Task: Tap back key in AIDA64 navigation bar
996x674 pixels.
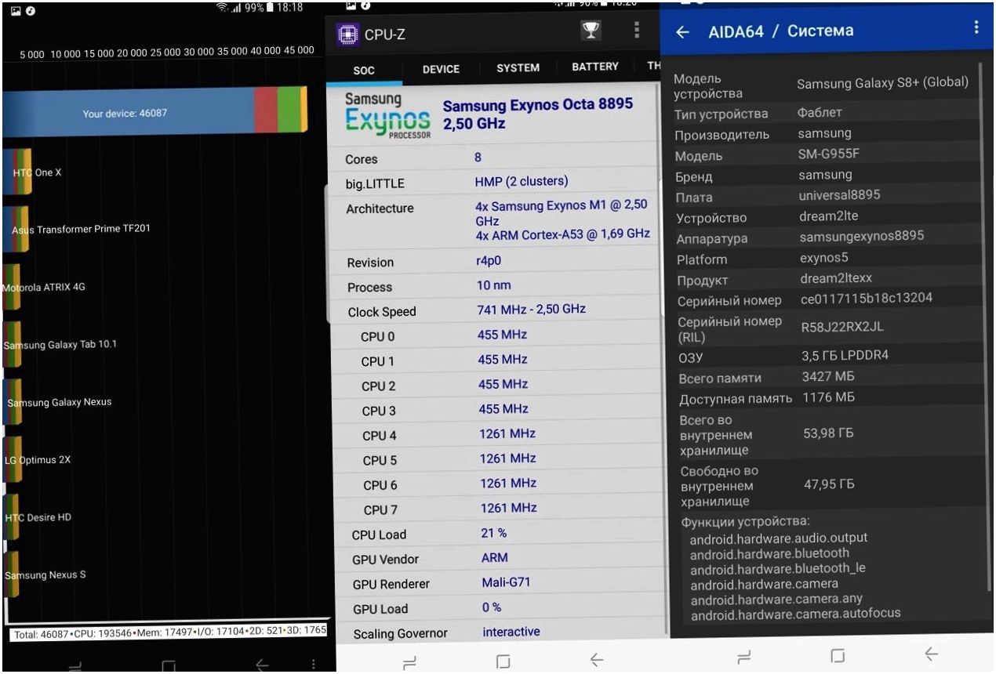Action: click(931, 654)
